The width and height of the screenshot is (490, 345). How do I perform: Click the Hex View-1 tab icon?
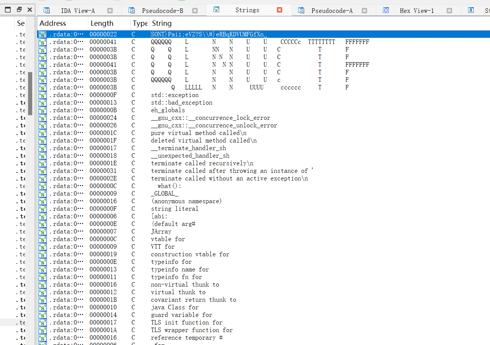(x=386, y=11)
